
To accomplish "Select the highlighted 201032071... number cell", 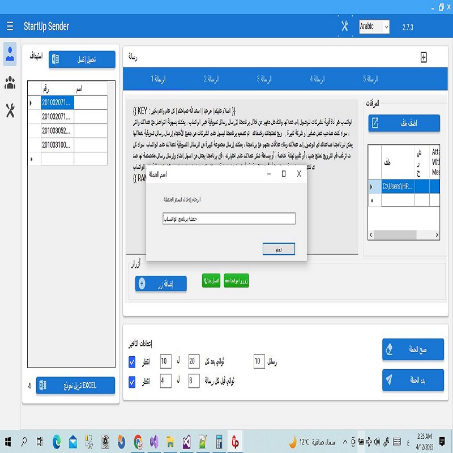I will pyautogui.click(x=58, y=102).
